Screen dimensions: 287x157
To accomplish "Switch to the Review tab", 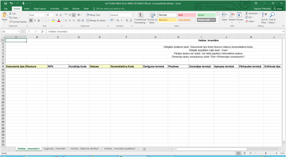I will (x=76, y=9).
